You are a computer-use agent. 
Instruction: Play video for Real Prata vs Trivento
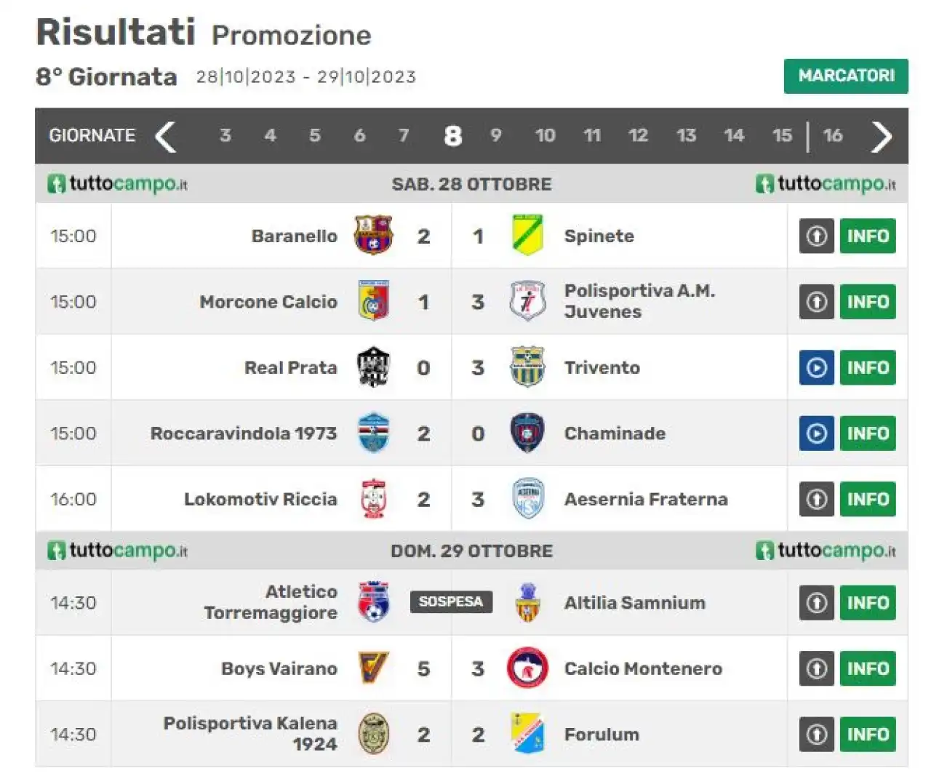[816, 368]
